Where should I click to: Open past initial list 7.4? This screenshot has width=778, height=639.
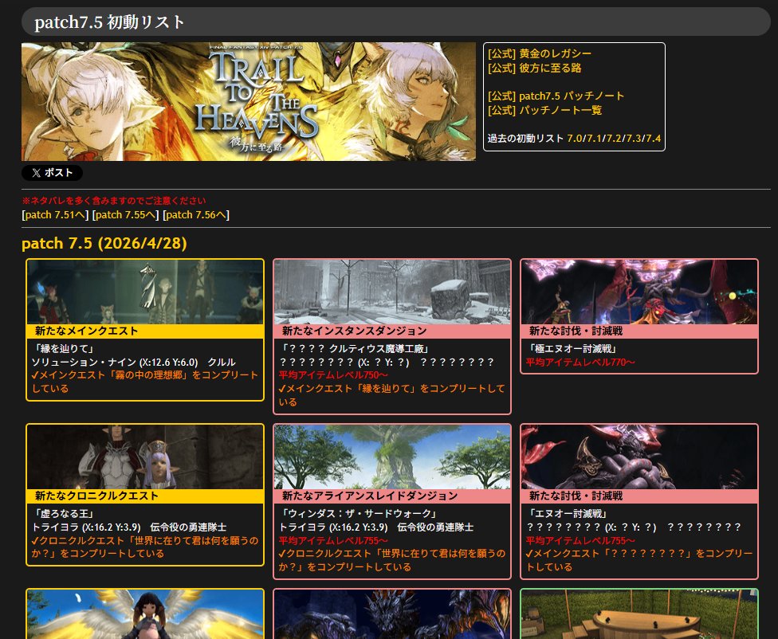pos(653,139)
